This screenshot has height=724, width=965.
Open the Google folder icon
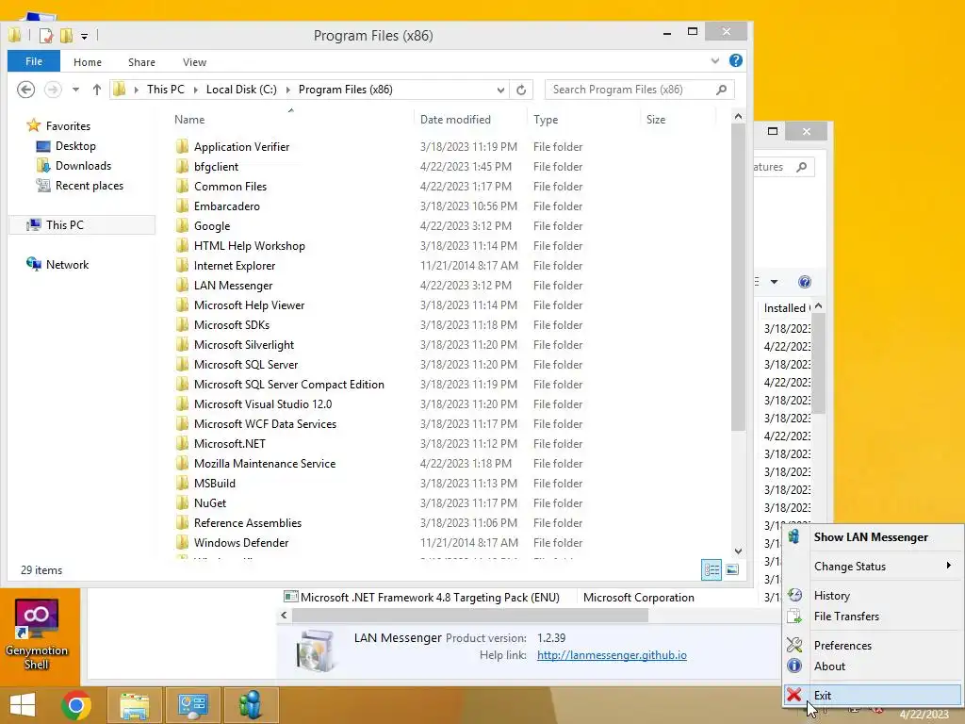click(182, 226)
